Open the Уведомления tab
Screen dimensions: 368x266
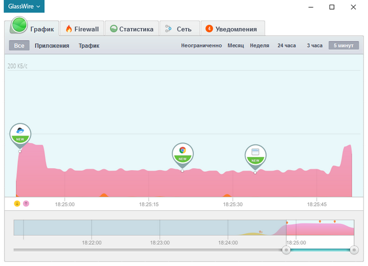[232, 28]
